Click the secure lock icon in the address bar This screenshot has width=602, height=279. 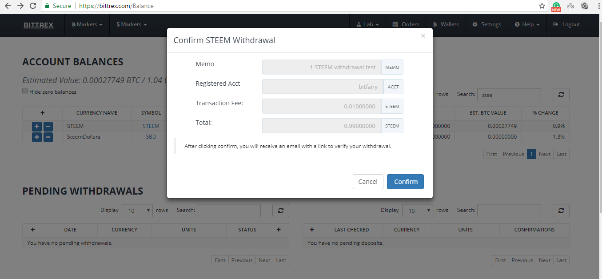[x=47, y=6]
